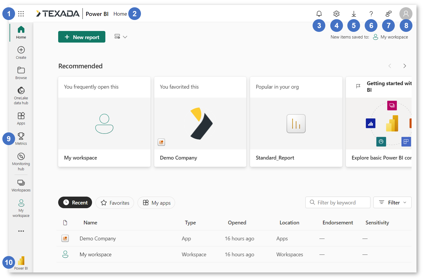424x280 pixels.
Task: Switch to the My apps tab
Action: coord(156,203)
